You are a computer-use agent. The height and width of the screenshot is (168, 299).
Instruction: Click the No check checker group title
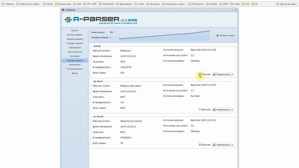click(98, 81)
